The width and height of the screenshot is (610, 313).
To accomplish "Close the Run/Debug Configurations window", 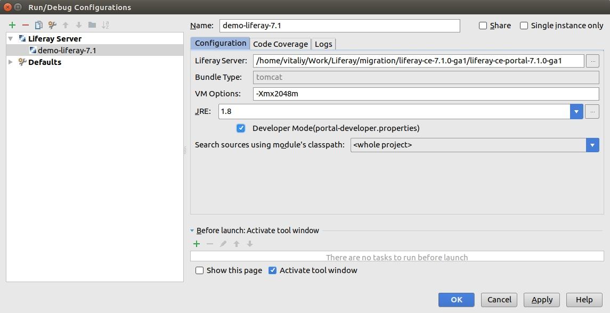I will 7,7.
